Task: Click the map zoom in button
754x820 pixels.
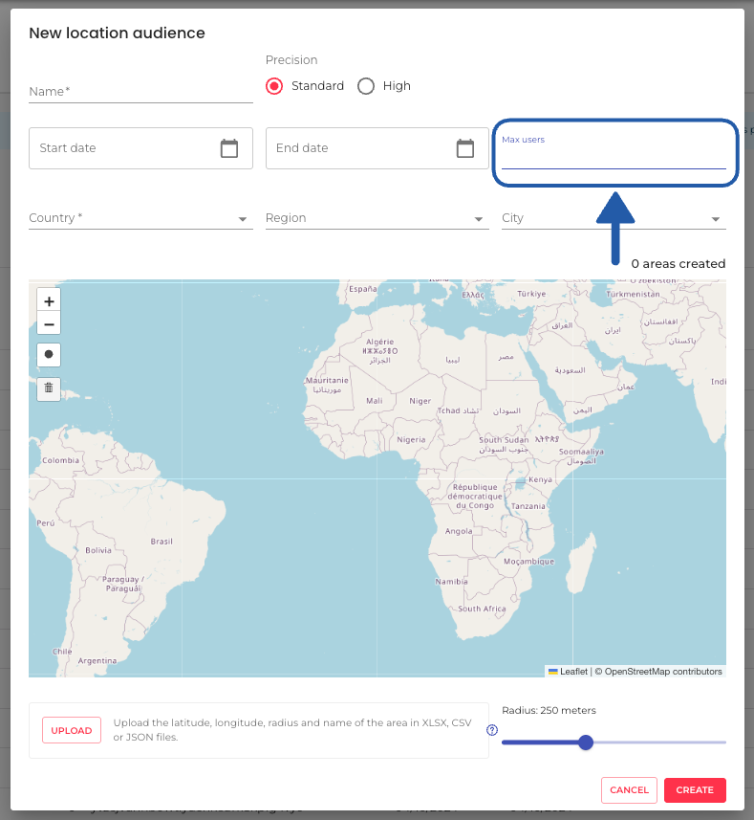Action: point(49,300)
